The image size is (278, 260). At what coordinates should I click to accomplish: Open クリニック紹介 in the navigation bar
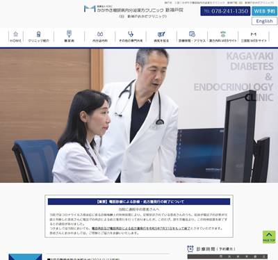coord(38,37)
